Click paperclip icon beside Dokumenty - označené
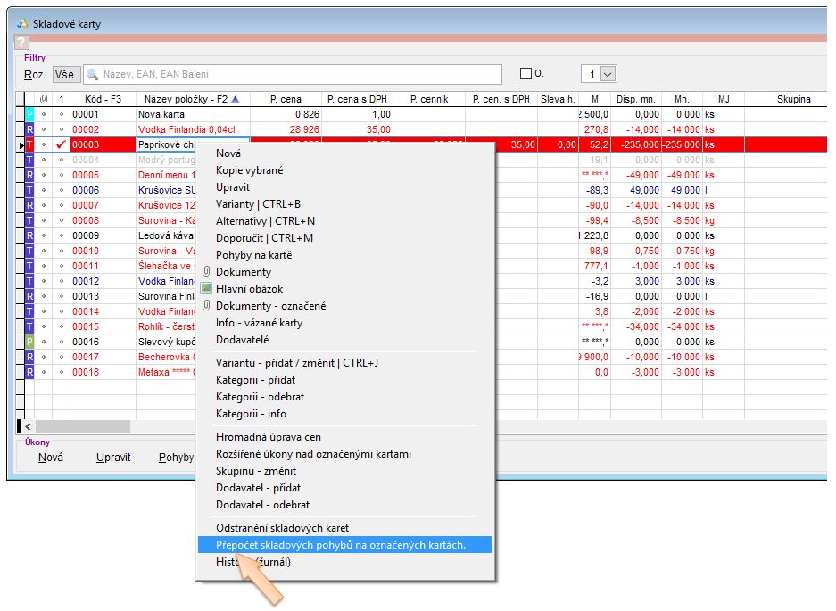836x611 pixels. (x=206, y=306)
